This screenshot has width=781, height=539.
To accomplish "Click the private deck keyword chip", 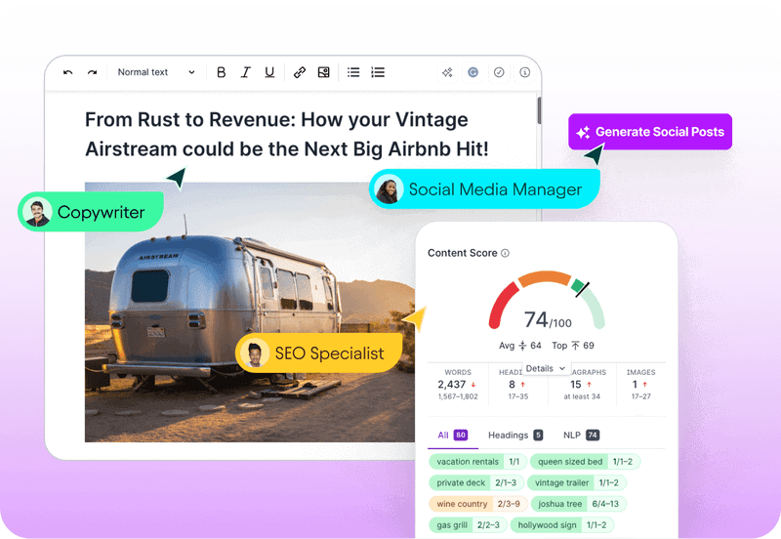I will pos(476,482).
